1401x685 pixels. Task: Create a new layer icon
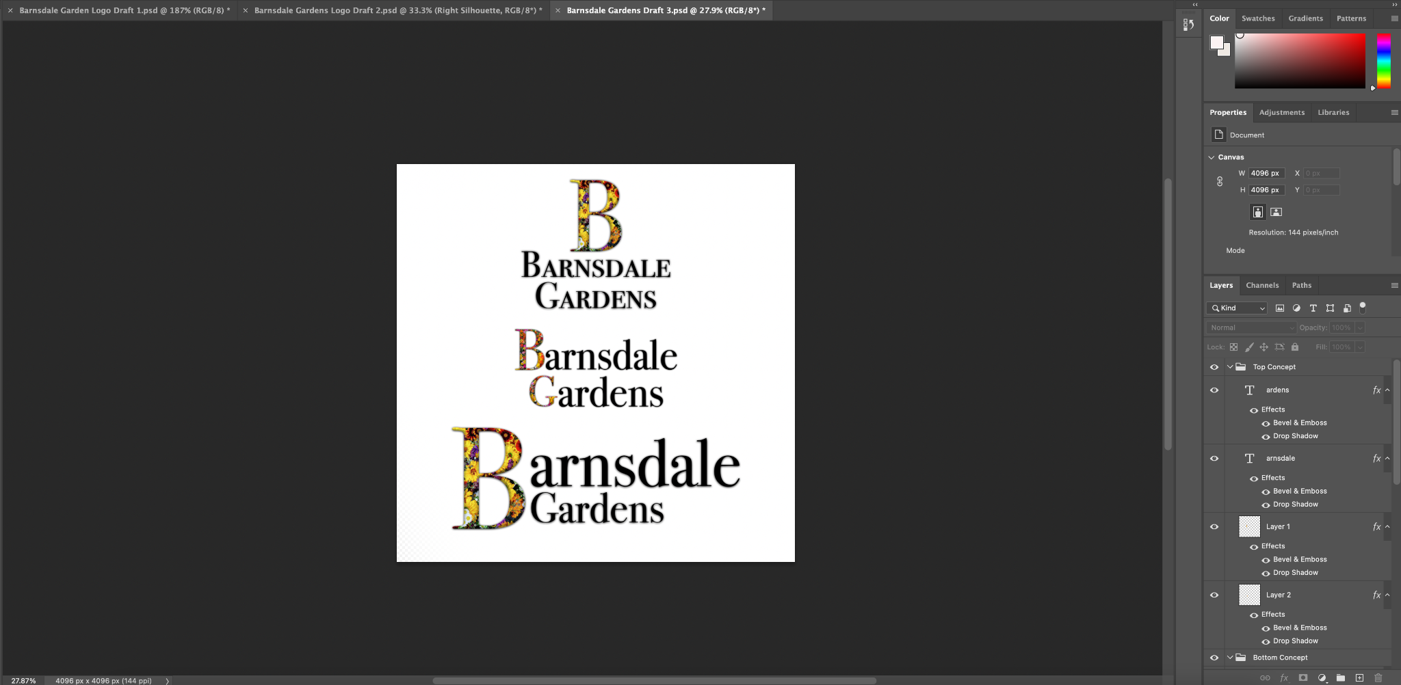pyautogui.click(x=1359, y=678)
